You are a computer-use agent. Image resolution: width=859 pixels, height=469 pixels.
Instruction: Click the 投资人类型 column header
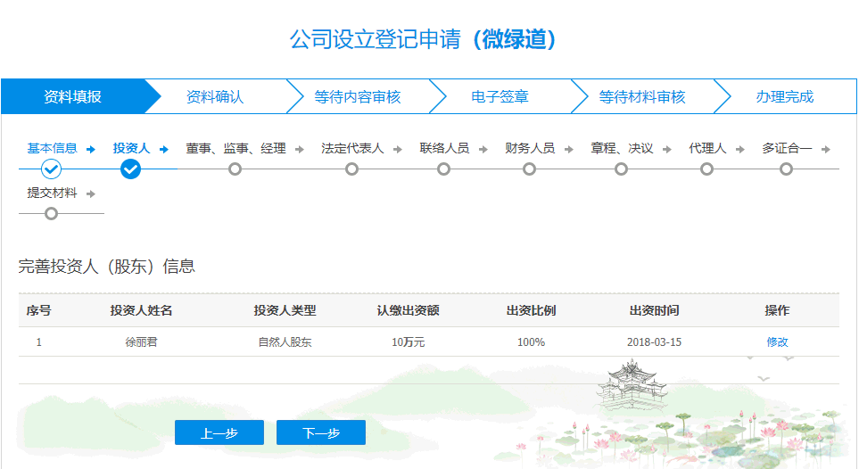285,310
